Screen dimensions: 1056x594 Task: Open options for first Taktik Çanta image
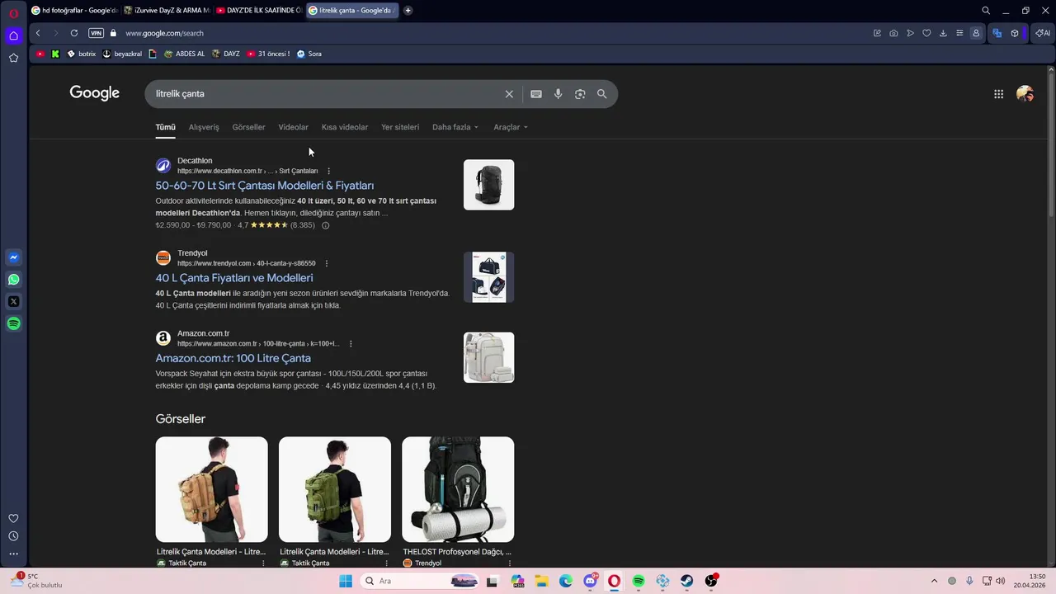263,563
